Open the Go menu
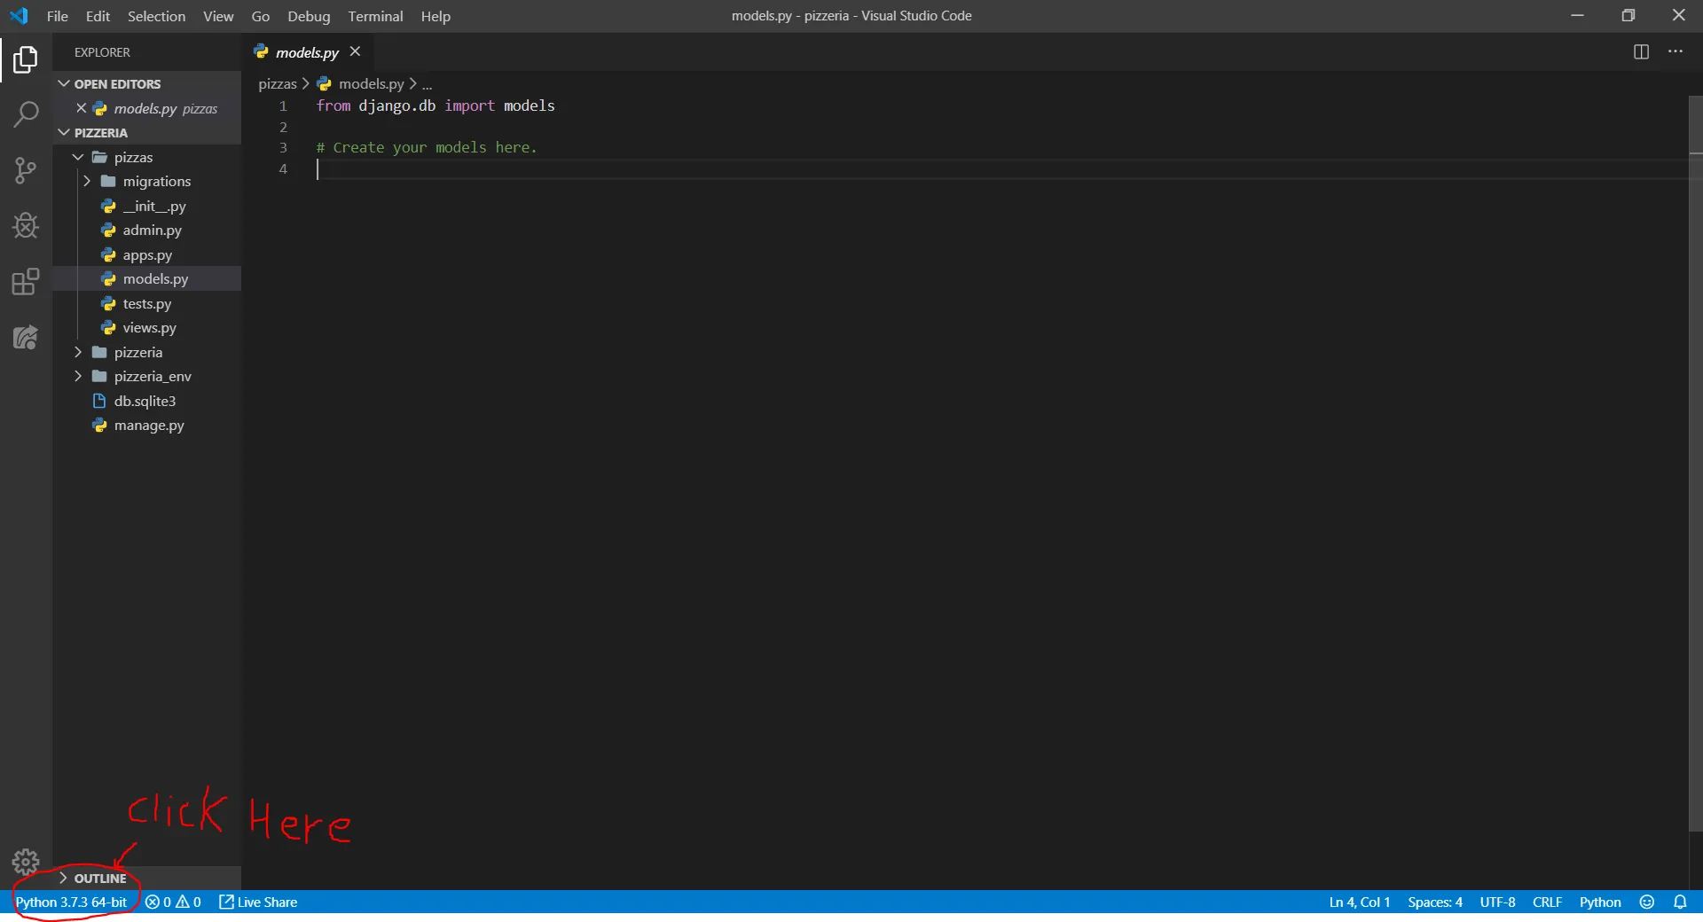 coord(261,16)
